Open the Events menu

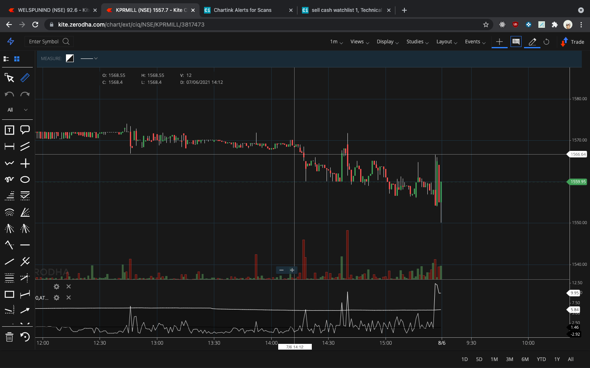point(474,42)
